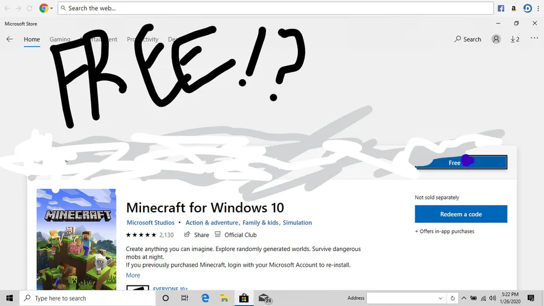Image resolution: width=544 pixels, height=306 pixels.
Task: Open the Home tab
Action: 31,39
